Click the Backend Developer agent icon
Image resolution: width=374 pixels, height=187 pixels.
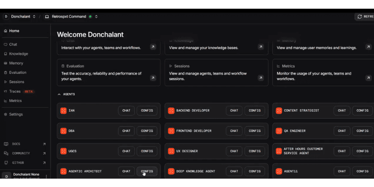click(171, 111)
